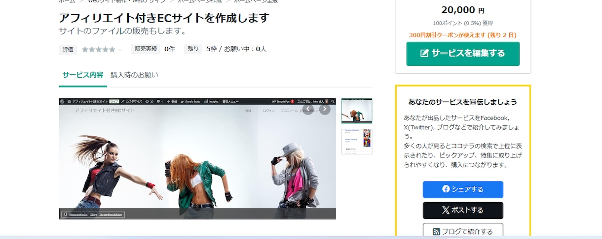Image resolution: width=602 pixels, height=239 pixels.
Task: Click the 0件 sales count
Action: pos(170,49)
